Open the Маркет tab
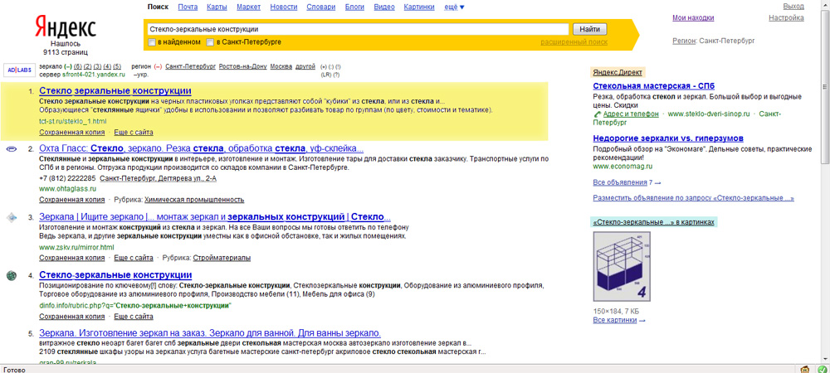 (x=248, y=7)
